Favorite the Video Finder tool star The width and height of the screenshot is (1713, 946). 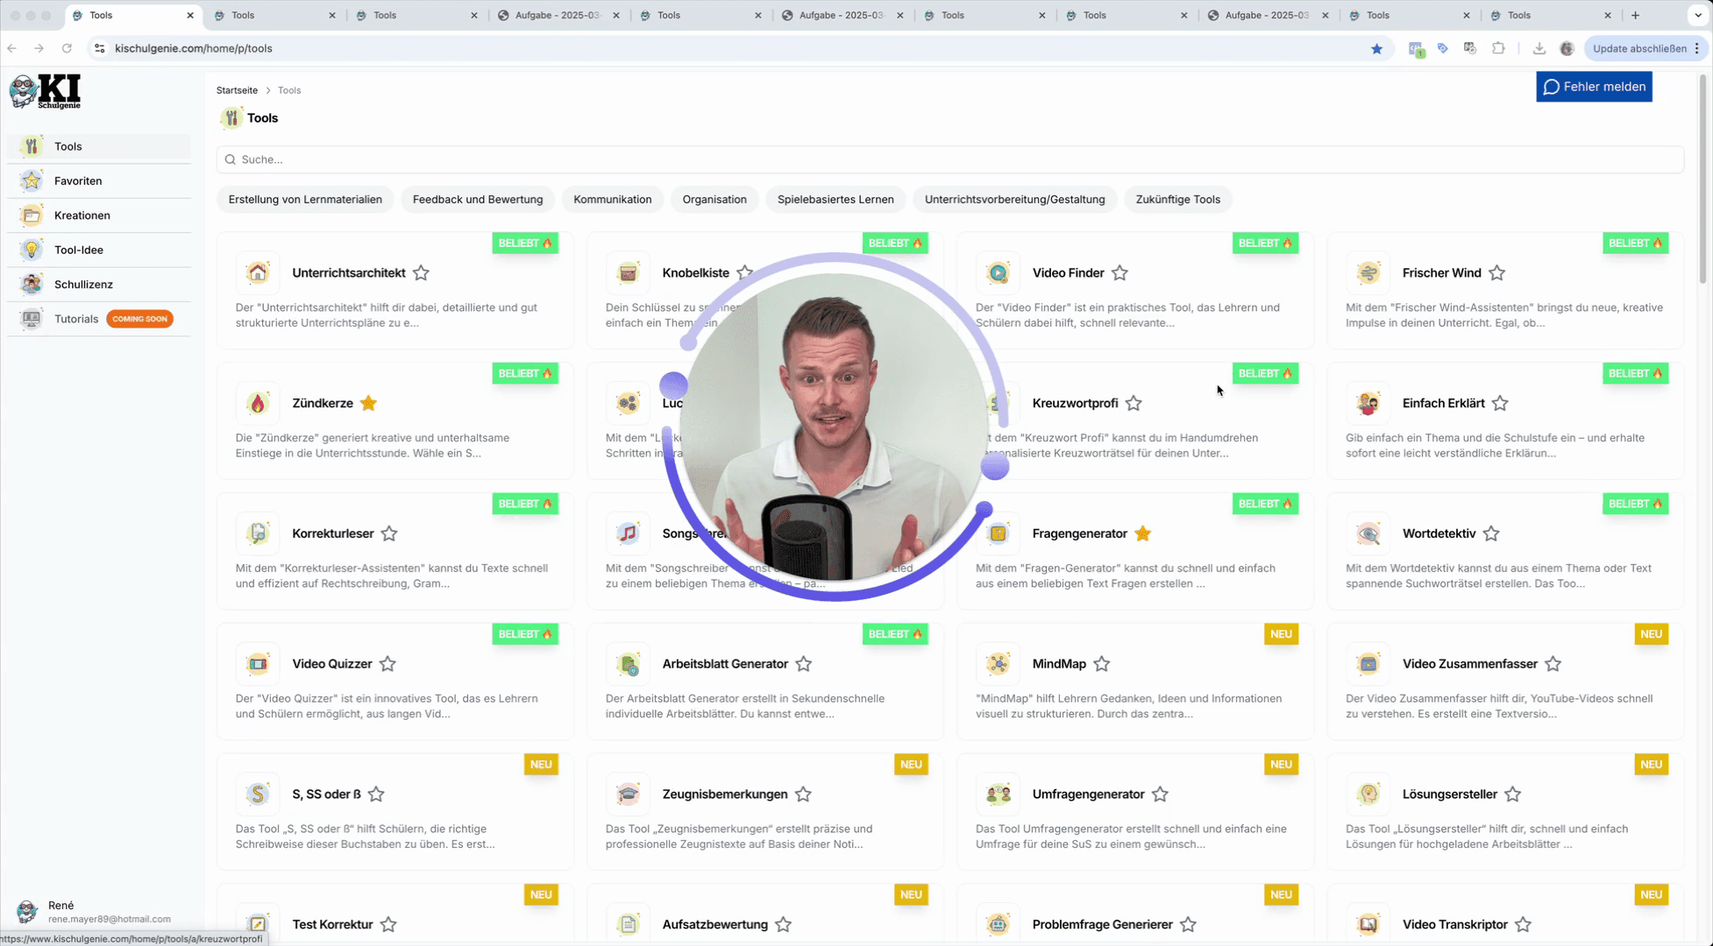tap(1119, 273)
